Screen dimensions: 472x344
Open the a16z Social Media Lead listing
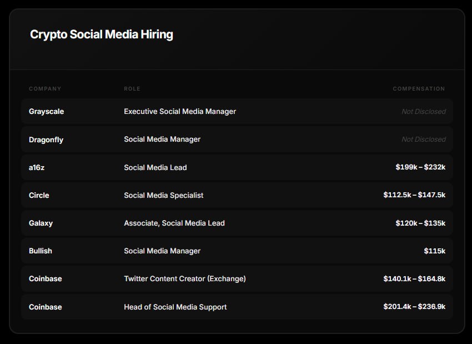pyautogui.click(x=236, y=167)
